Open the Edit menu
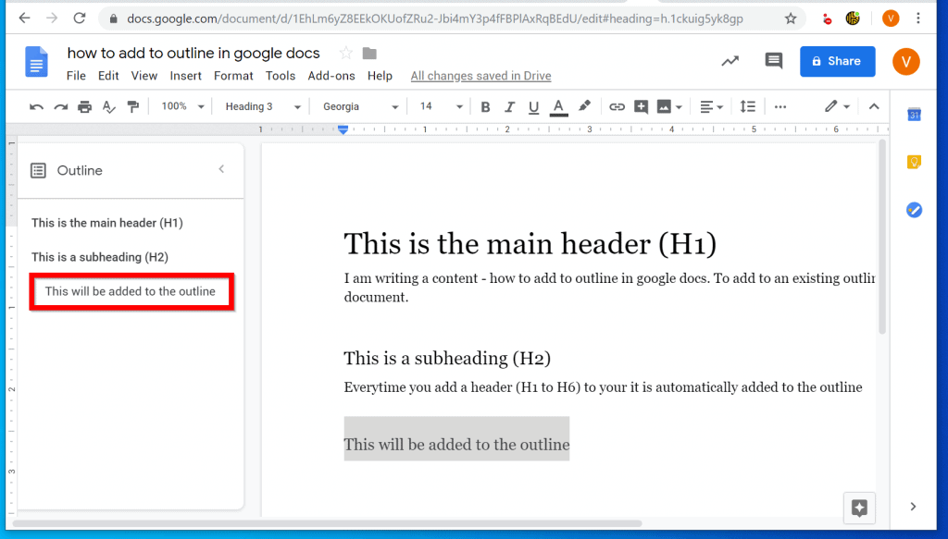The height and width of the screenshot is (539, 948). pyautogui.click(x=108, y=76)
